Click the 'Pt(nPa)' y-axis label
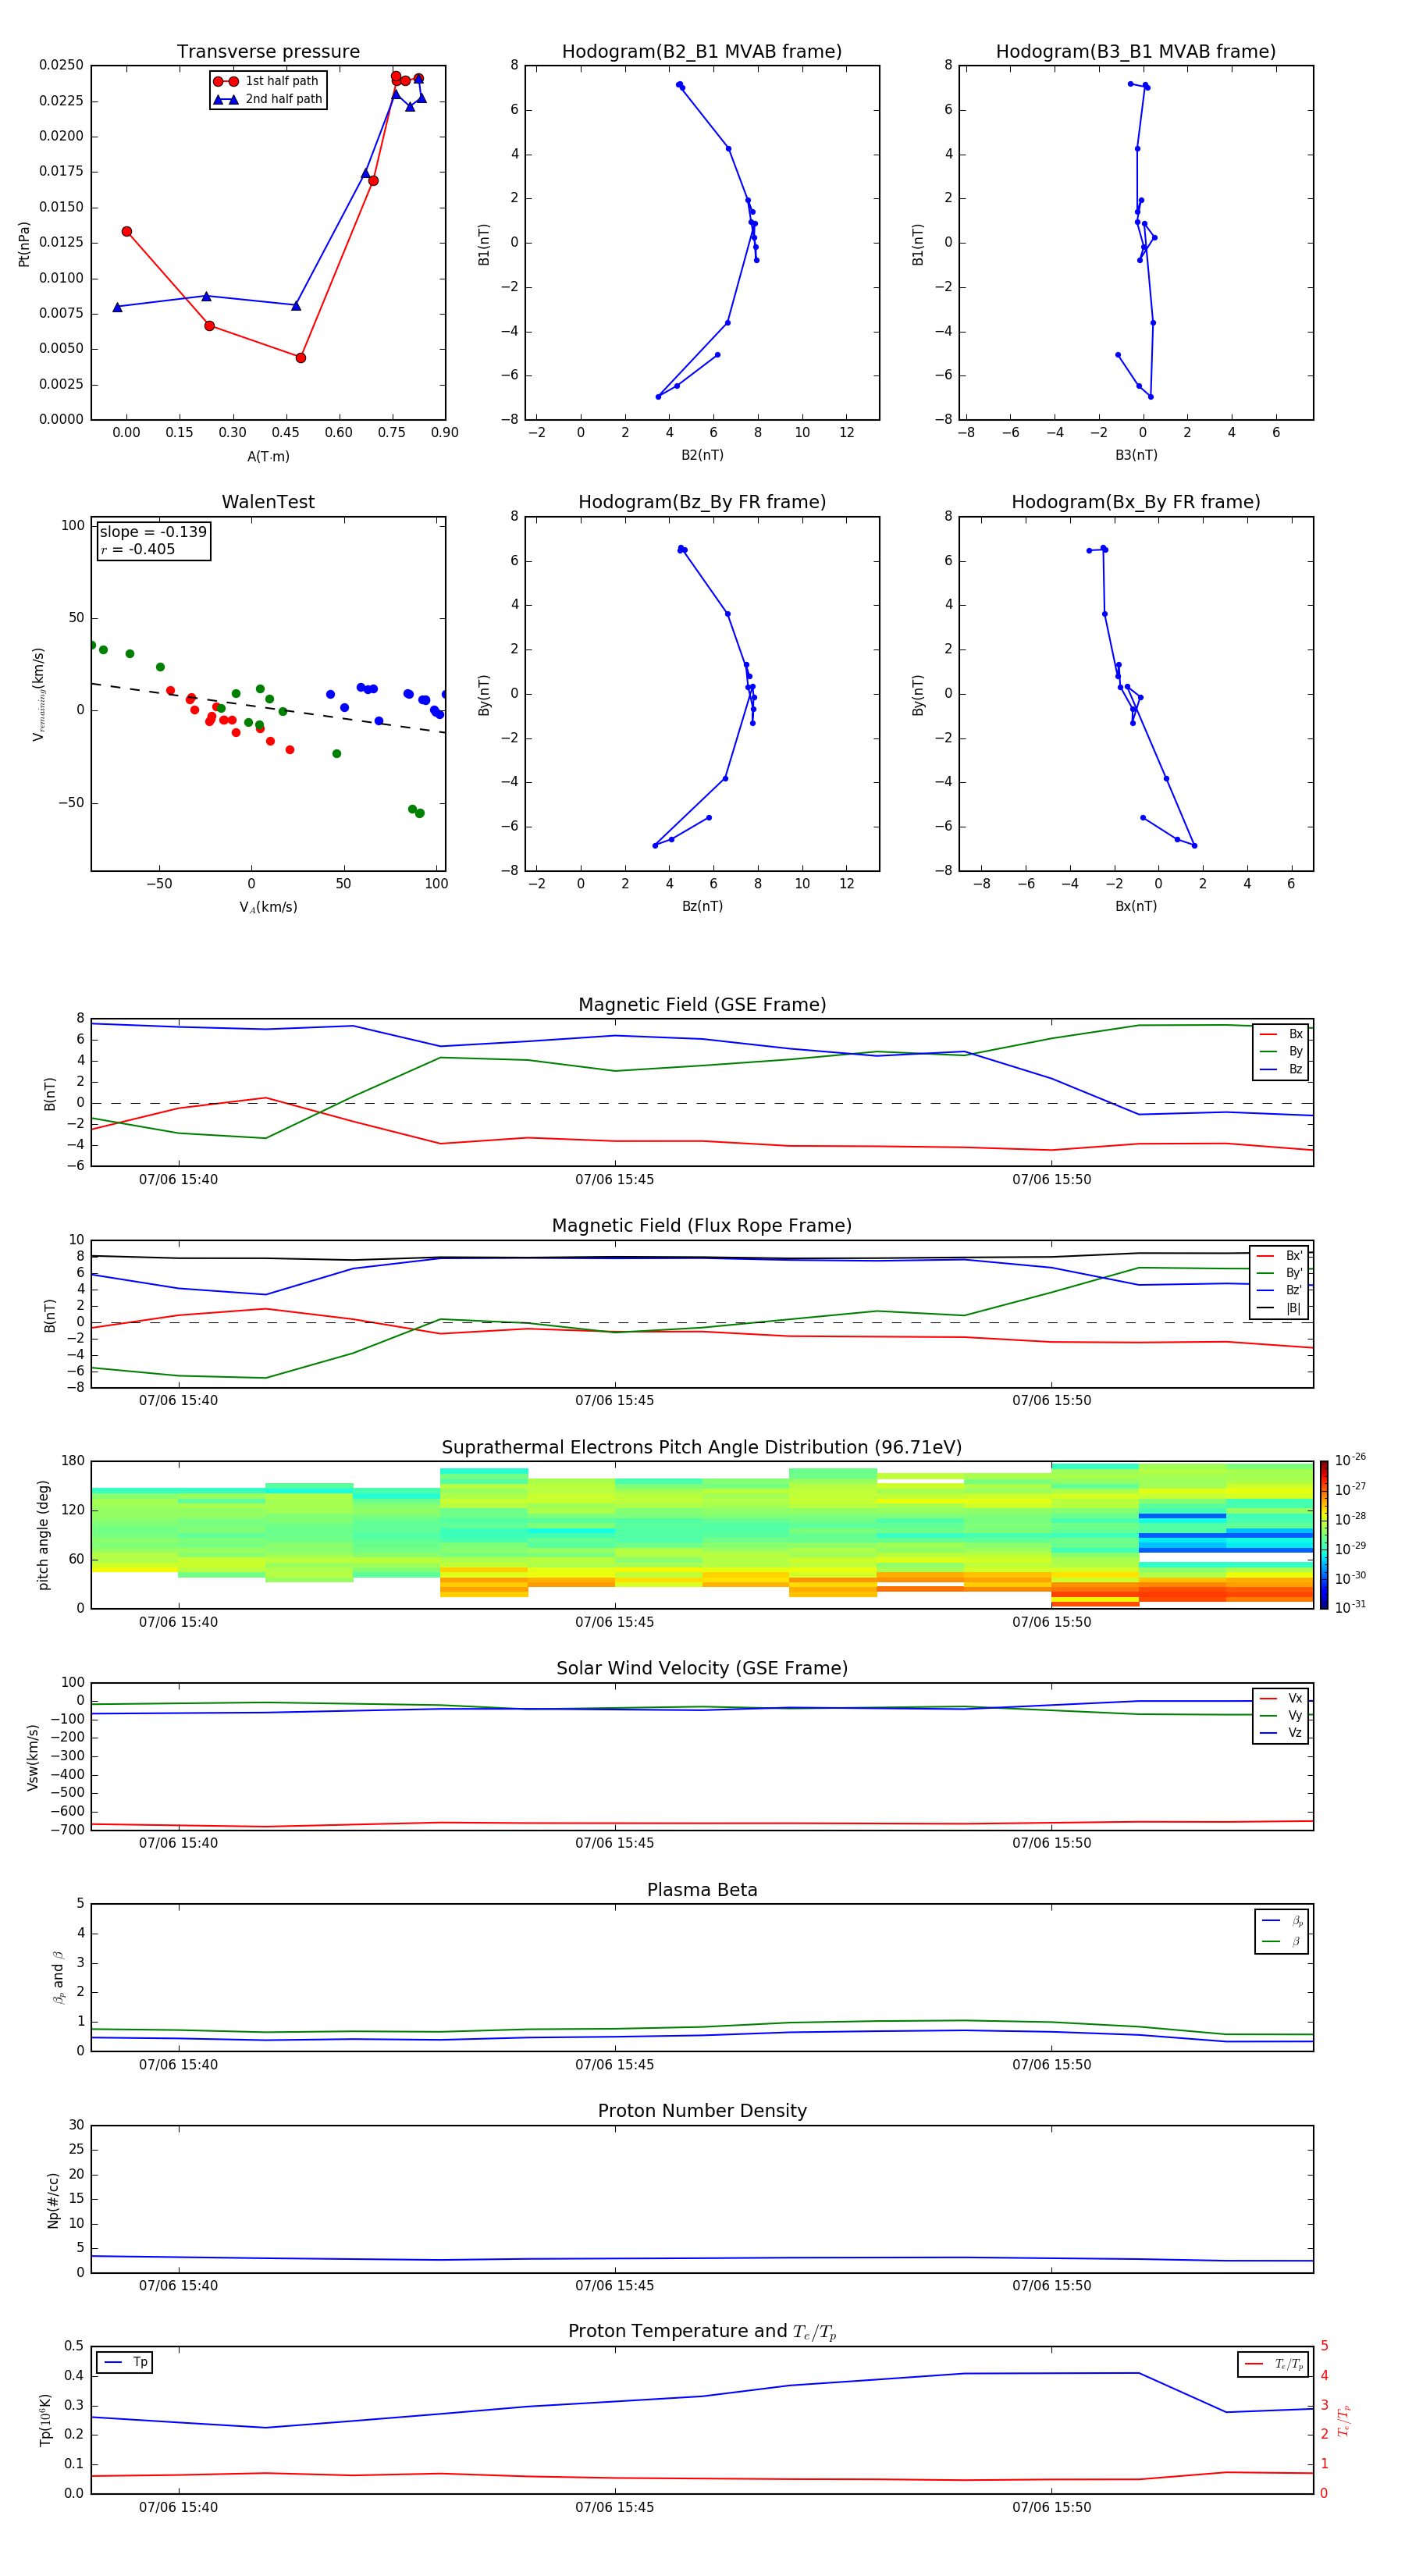 (x=24, y=244)
